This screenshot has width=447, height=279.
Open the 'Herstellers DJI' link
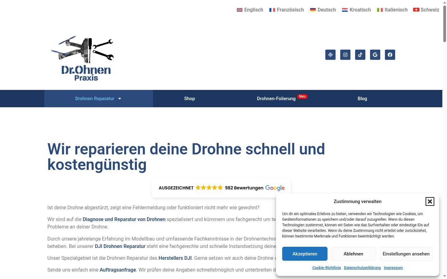[x=175, y=258]
